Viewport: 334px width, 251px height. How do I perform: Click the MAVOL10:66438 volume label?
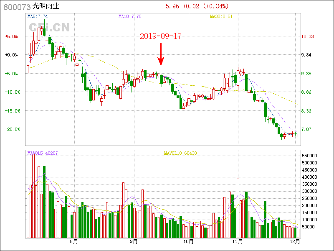point(180,154)
